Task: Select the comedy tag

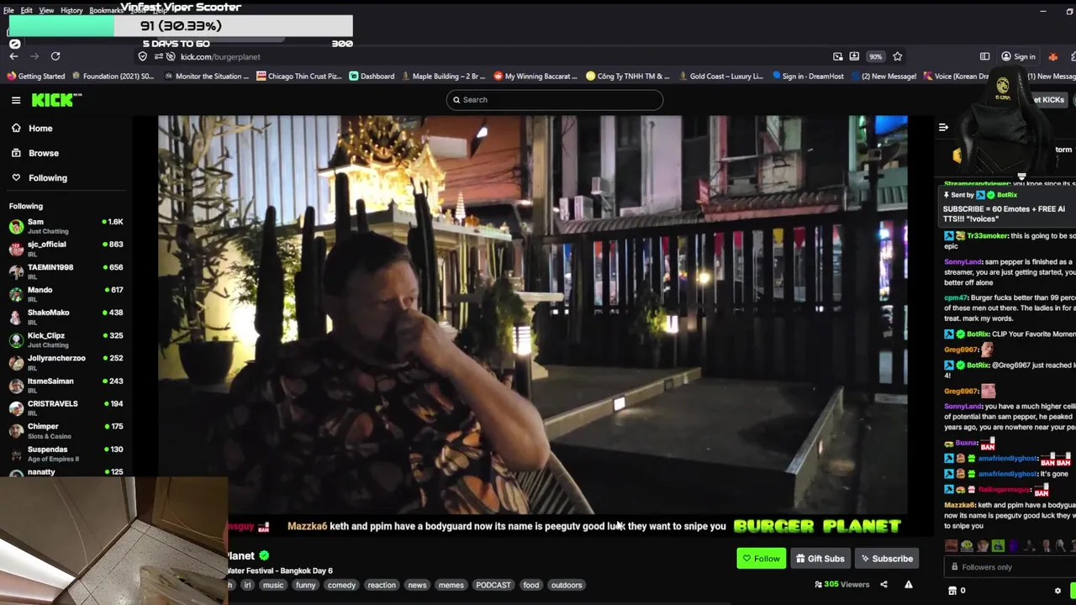Action: 341,585
